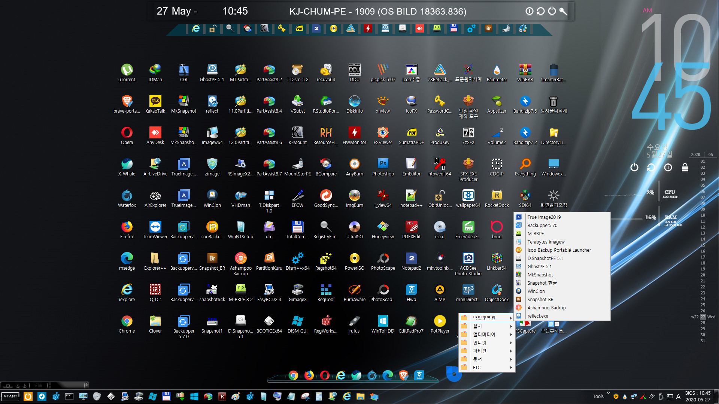Launch the PotPlayer desktop icon
719x404 pixels.
(x=440, y=324)
